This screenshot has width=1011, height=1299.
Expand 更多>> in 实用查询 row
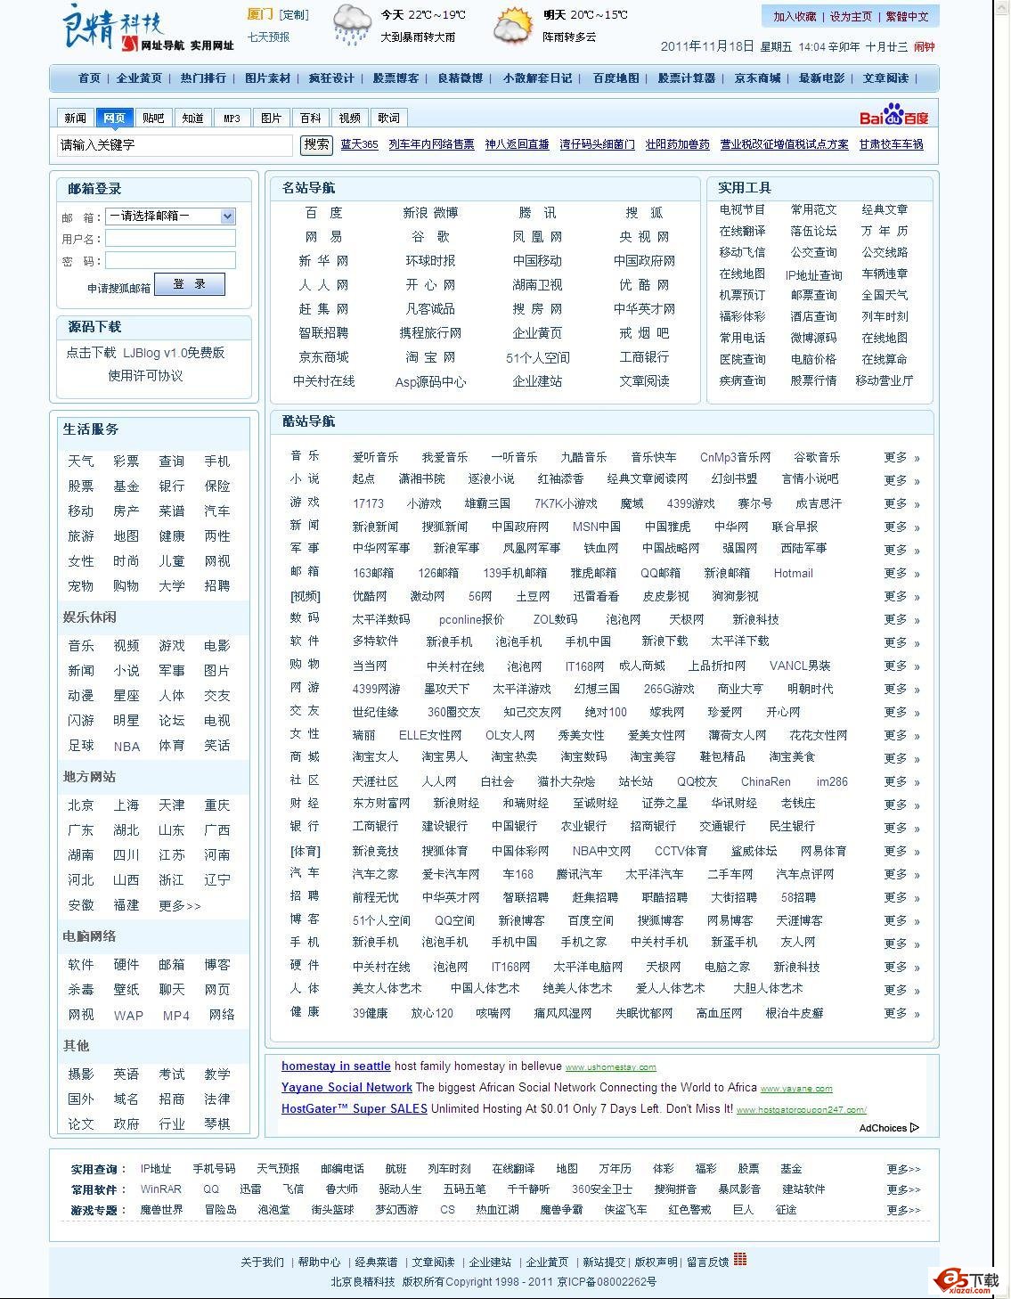tap(903, 1169)
